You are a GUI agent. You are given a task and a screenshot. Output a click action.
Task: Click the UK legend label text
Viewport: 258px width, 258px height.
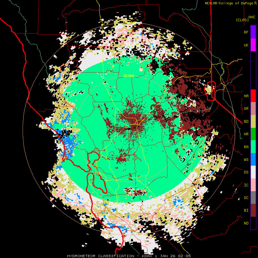[246, 45]
